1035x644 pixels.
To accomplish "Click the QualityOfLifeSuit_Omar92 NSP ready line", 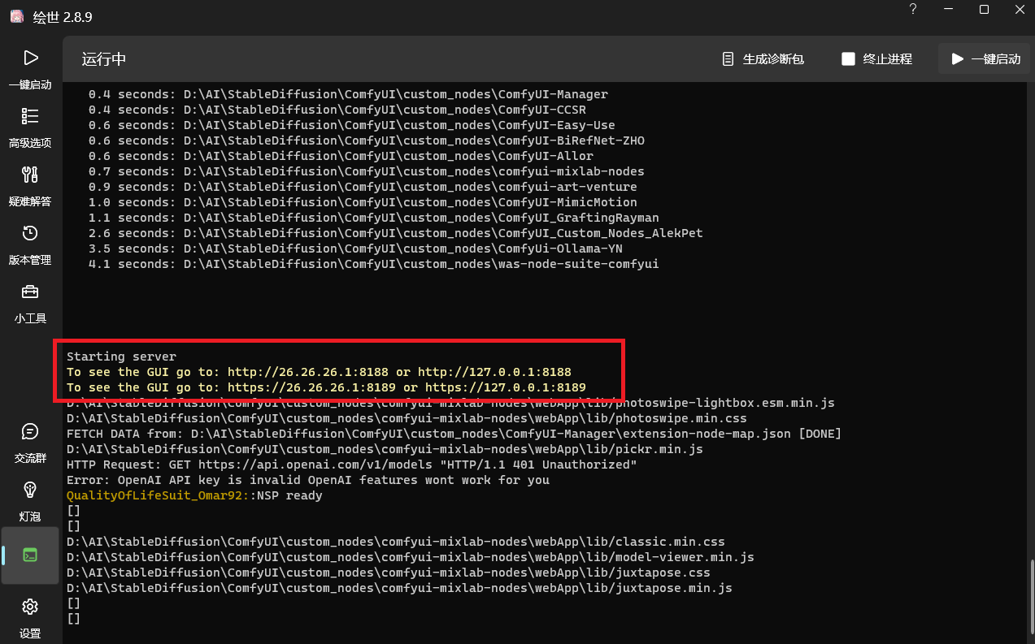I will tap(194, 495).
